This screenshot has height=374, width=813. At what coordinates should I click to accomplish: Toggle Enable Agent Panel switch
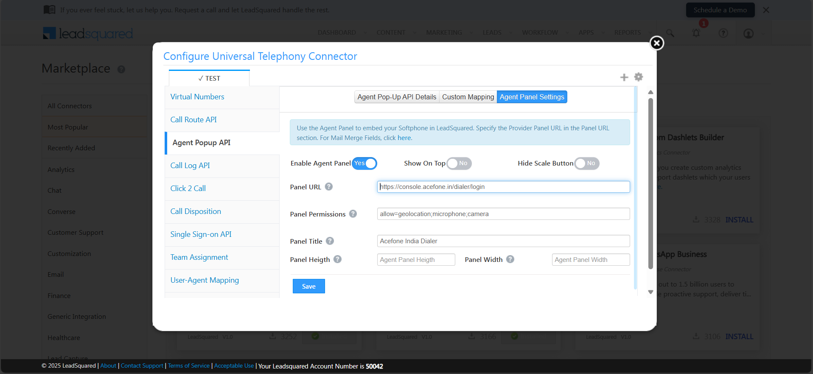pos(364,163)
